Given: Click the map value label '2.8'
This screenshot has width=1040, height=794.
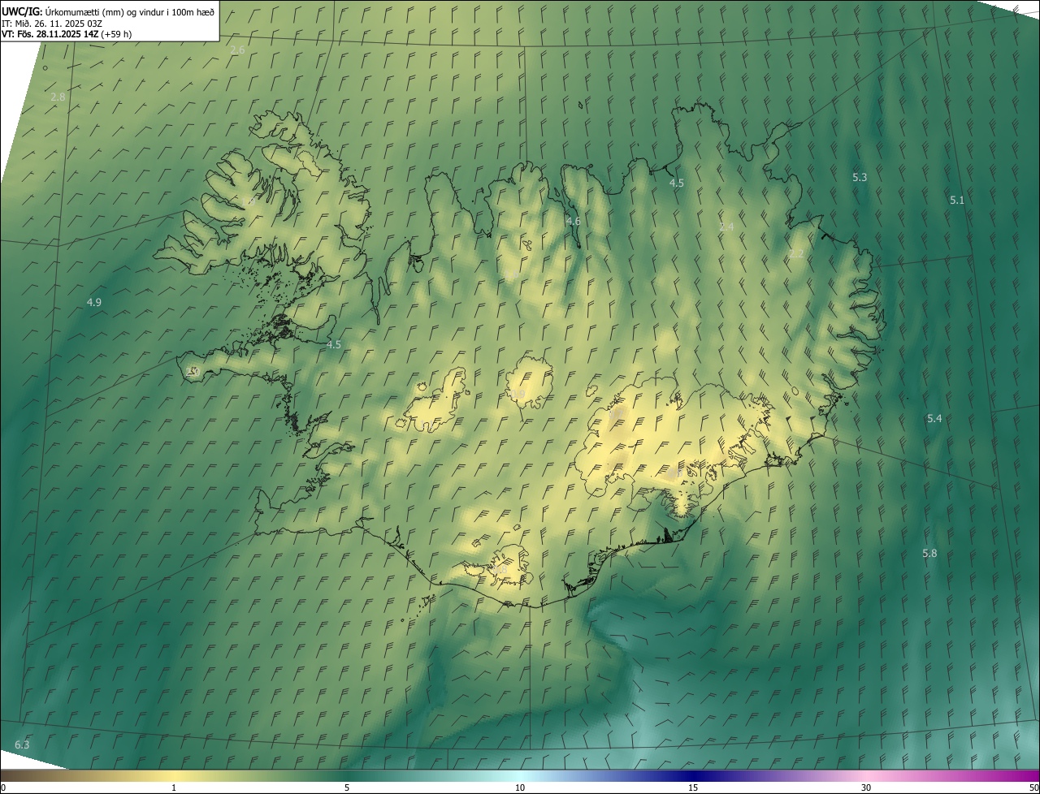Looking at the screenshot, I should pos(58,97).
